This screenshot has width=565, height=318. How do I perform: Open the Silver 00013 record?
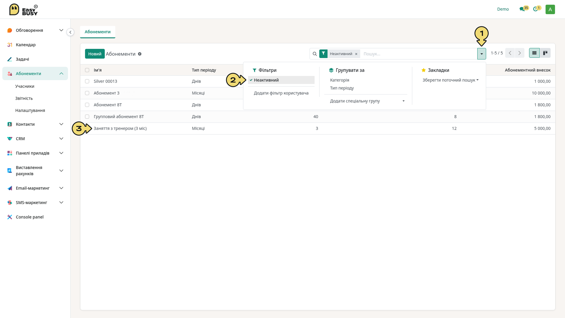click(105, 81)
